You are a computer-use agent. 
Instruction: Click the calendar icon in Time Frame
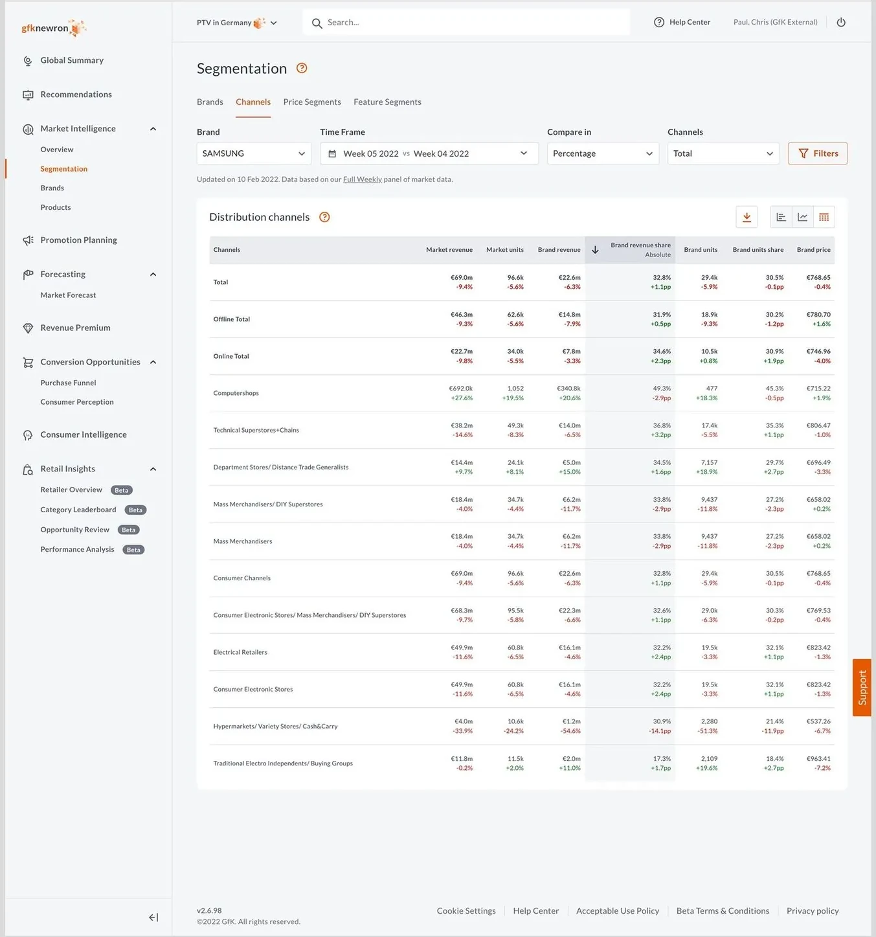pyautogui.click(x=332, y=154)
